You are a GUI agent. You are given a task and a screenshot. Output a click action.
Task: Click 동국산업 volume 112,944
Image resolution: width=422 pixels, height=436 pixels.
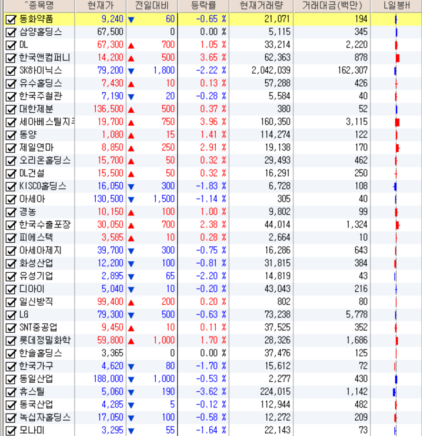[275, 405]
